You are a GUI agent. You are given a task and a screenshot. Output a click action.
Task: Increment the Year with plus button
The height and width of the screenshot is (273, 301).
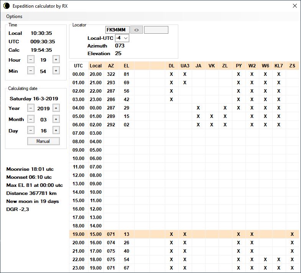coord(56,108)
